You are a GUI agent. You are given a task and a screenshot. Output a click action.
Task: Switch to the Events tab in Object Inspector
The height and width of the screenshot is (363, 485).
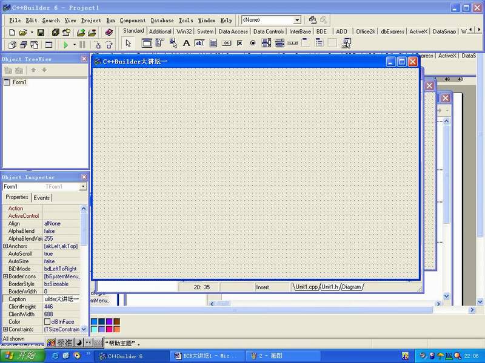pos(41,198)
